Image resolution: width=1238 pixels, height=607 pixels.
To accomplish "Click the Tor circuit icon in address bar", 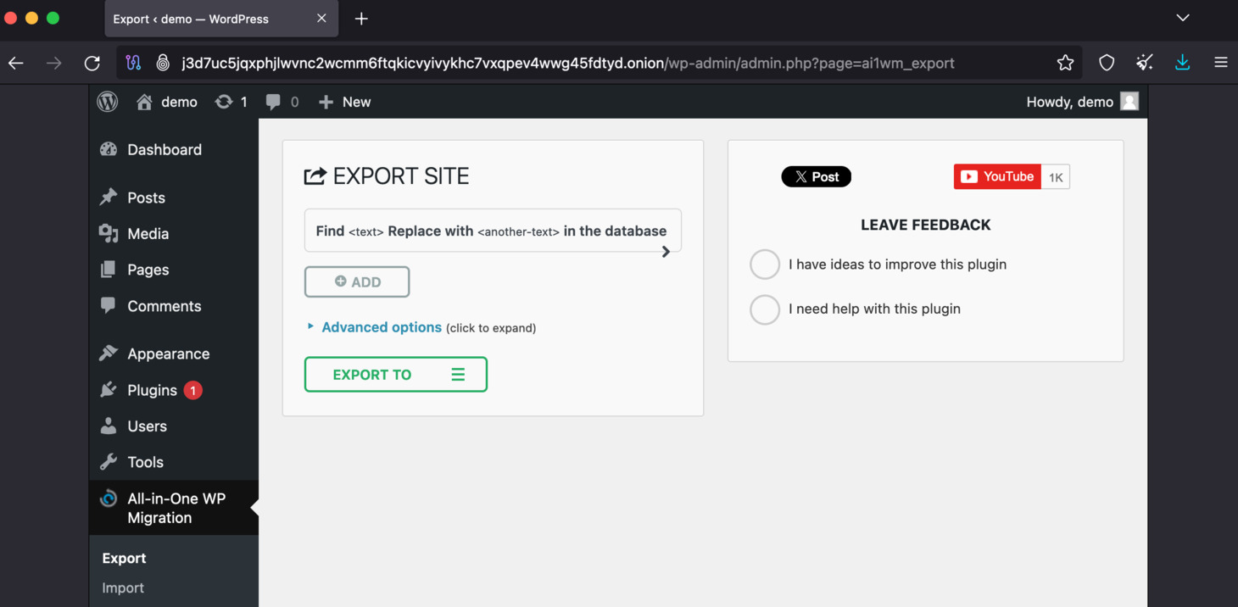I will [133, 63].
